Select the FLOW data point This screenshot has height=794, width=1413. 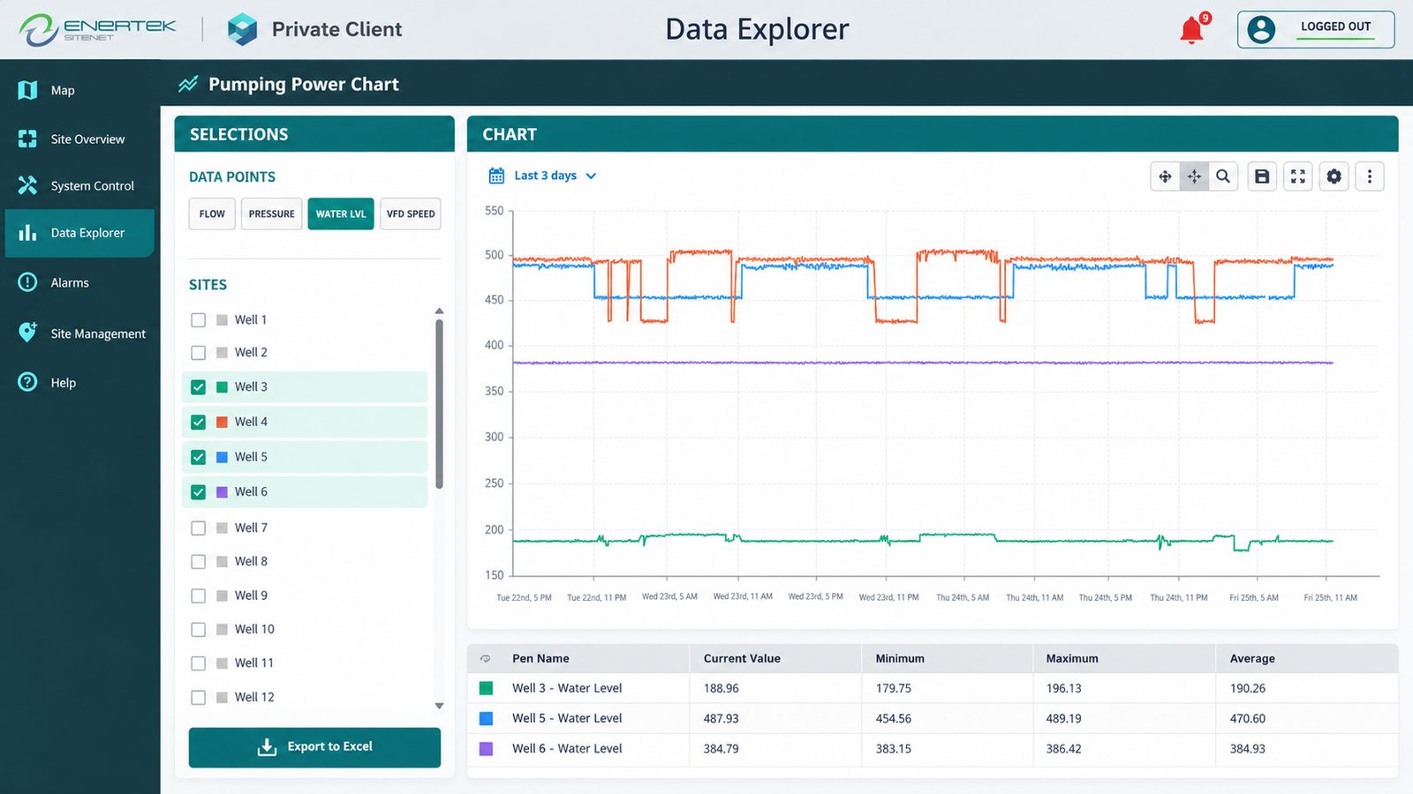pyautogui.click(x=212, y=213)
